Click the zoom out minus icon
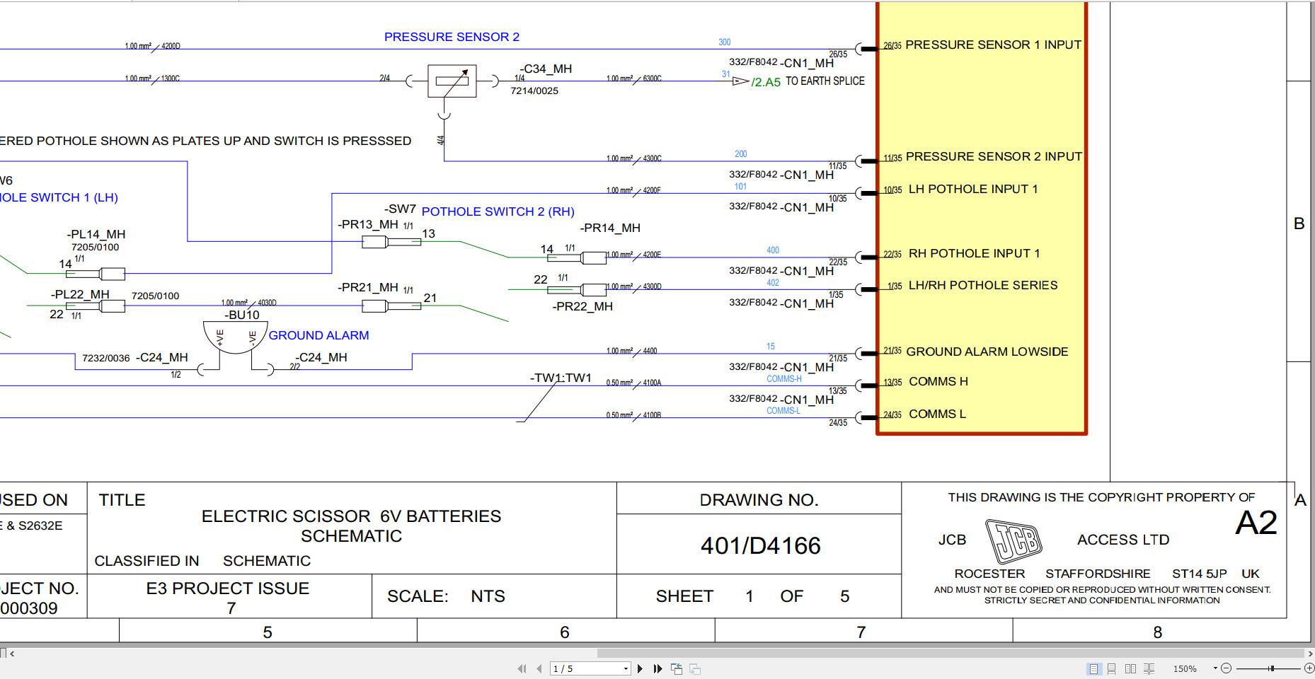 point(1227,668)
